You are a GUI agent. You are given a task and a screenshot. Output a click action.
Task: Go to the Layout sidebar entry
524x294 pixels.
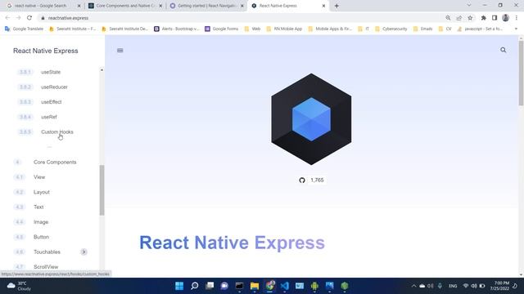42,192
